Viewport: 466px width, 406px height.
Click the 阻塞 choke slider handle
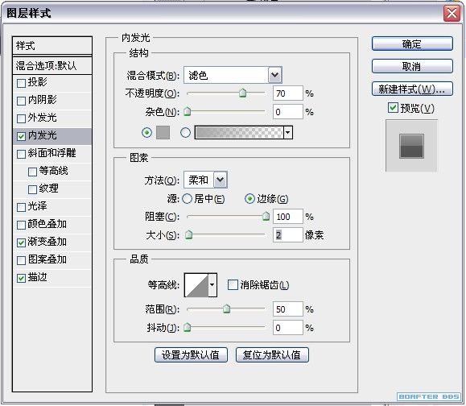pos(266,216)
